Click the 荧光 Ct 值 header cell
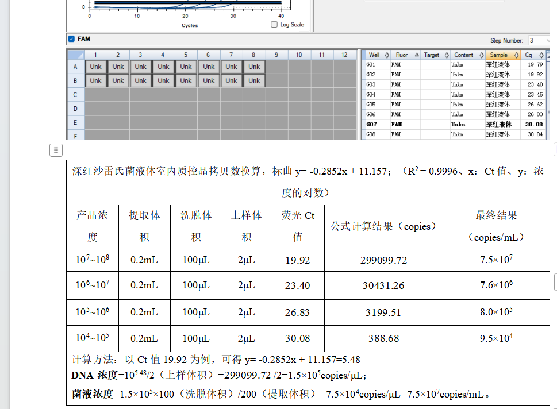 (x=298, y=226)
